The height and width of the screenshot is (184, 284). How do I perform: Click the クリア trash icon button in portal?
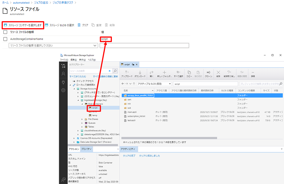click(83, 25)
